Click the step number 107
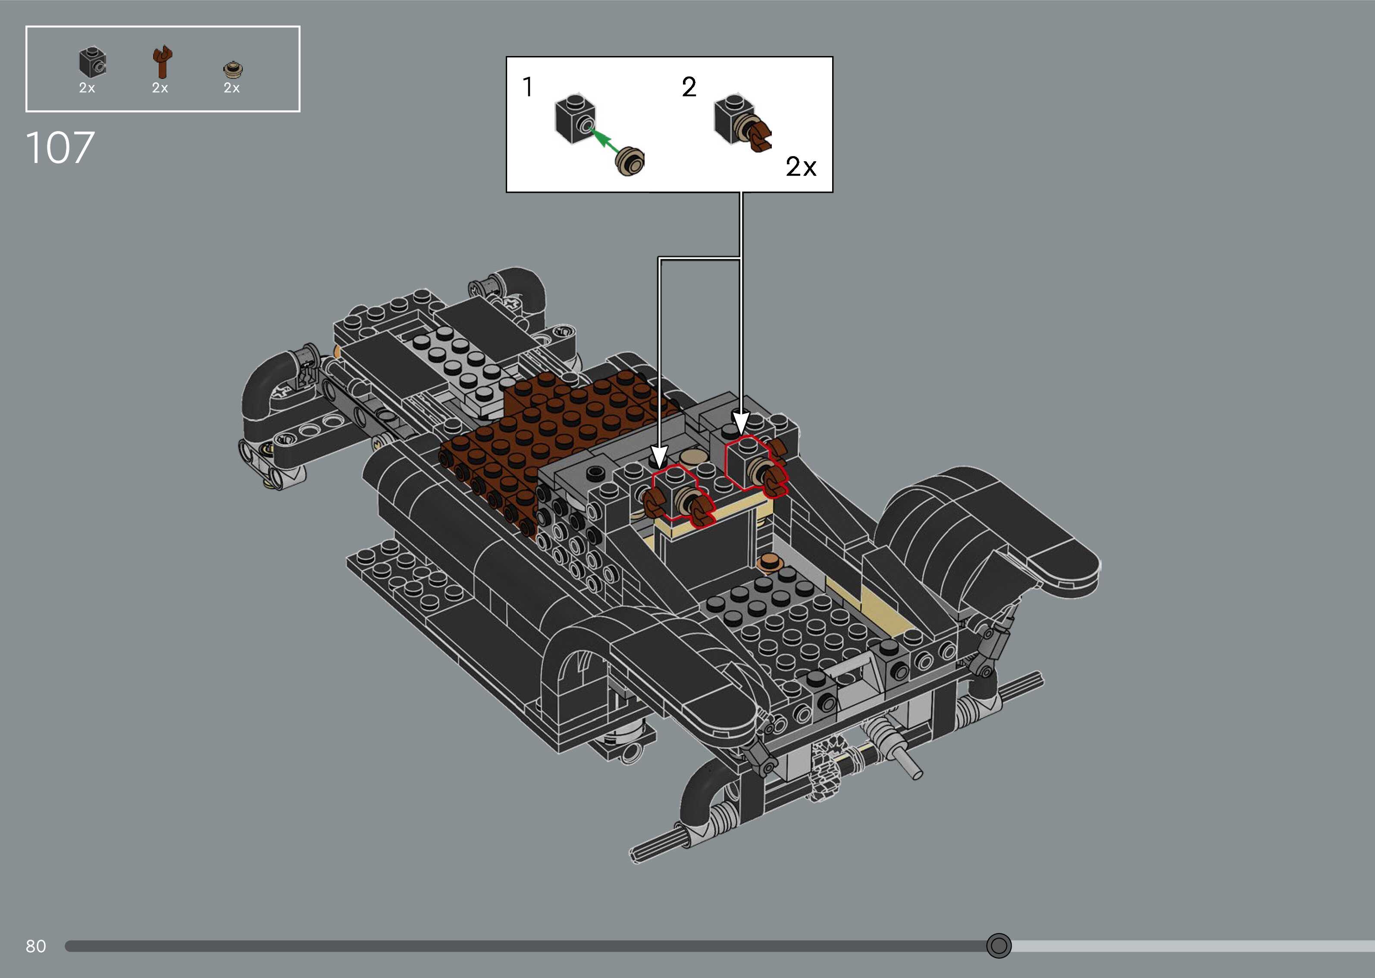Viewport: 1375px width, 978px height. coord(60,148)
